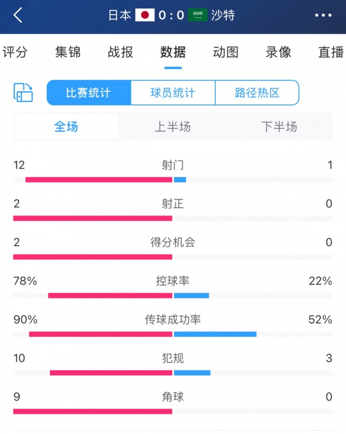This screenshot has width=346, height=434.
Task: Click the 0:0 score in the header
Action: click(x=172, y=15)
